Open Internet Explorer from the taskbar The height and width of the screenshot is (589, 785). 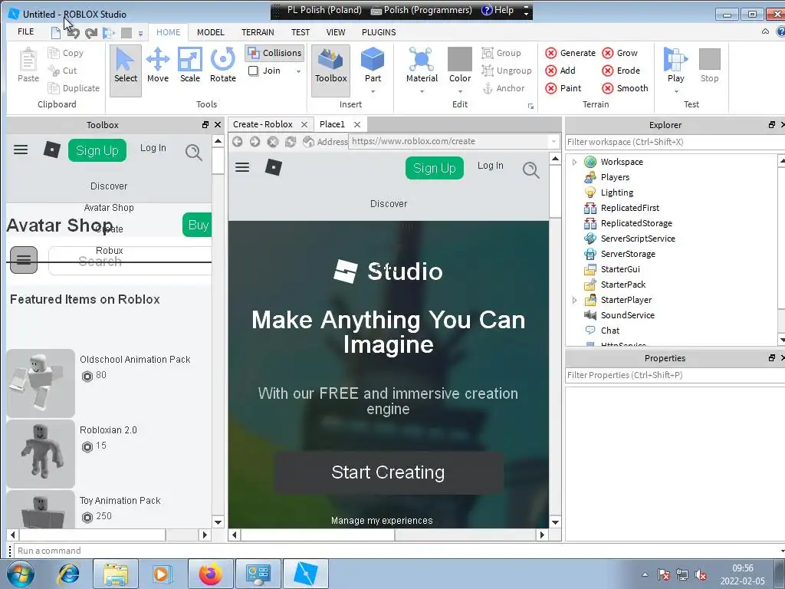click(x=68, y=574)
